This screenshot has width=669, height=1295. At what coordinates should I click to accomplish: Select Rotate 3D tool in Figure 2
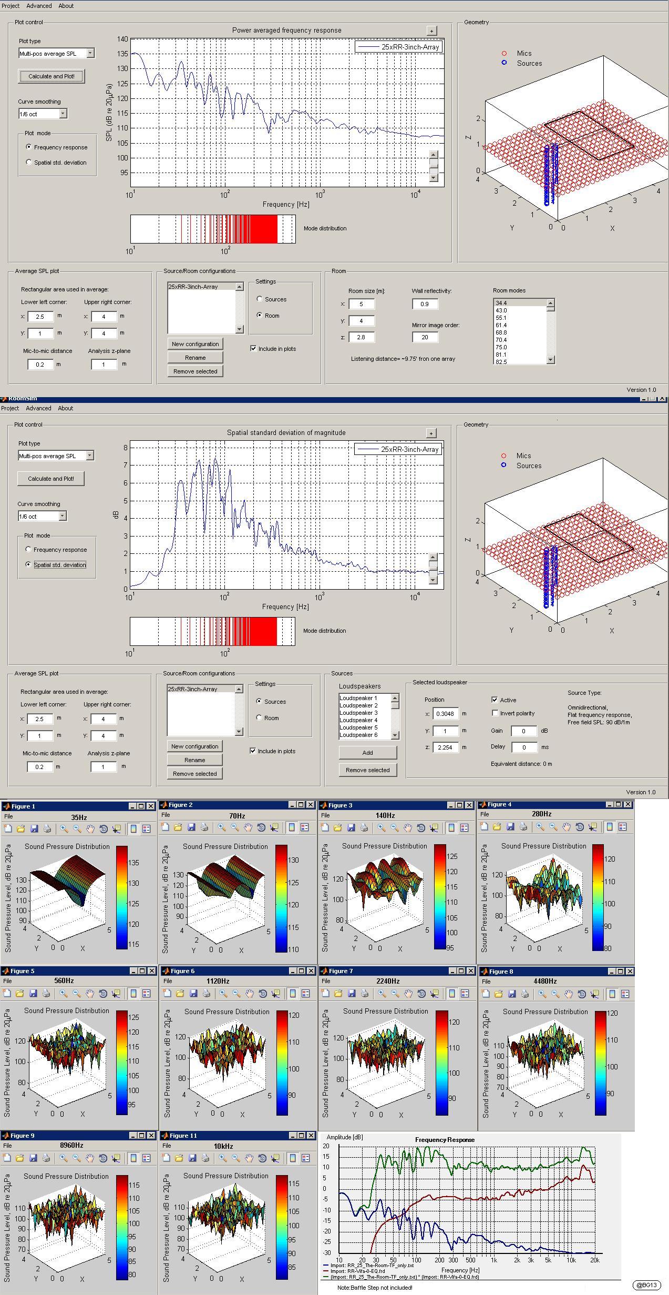(x=261, y=827)
